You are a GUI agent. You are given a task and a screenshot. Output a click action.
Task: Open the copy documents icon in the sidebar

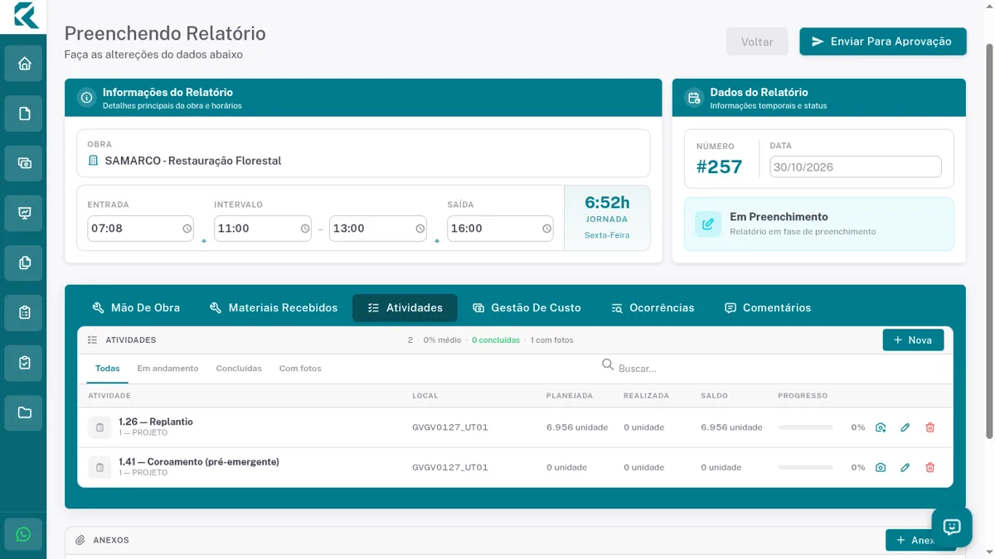24,263
